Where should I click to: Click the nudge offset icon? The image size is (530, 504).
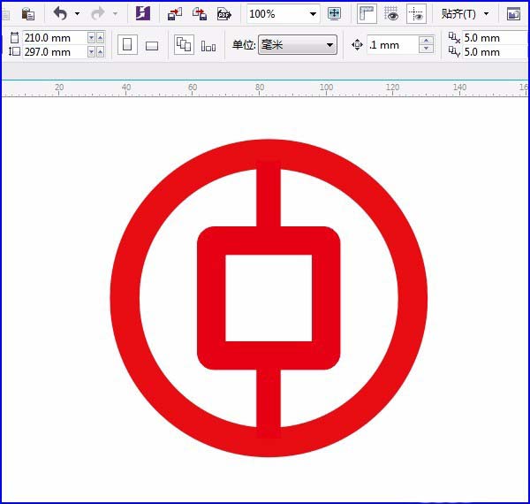pyautogui.click(x=357, y=44)
